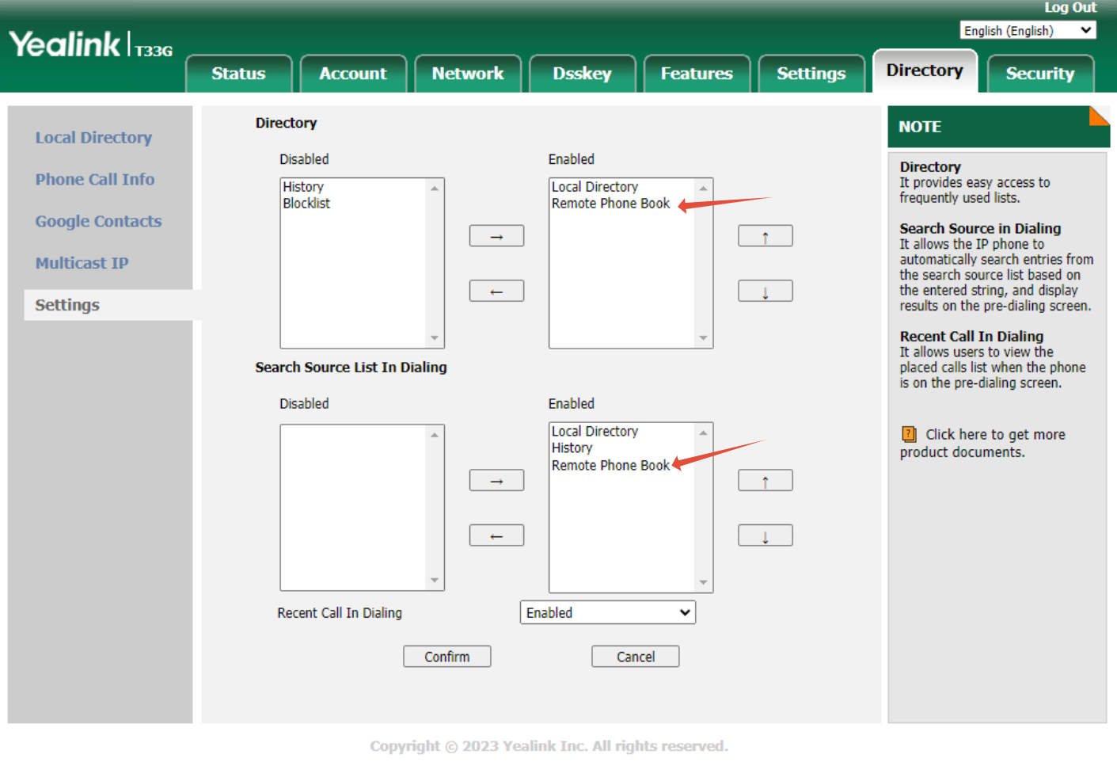
Task: Open Phone Call Info in sidebar
Action: [95, 179]
